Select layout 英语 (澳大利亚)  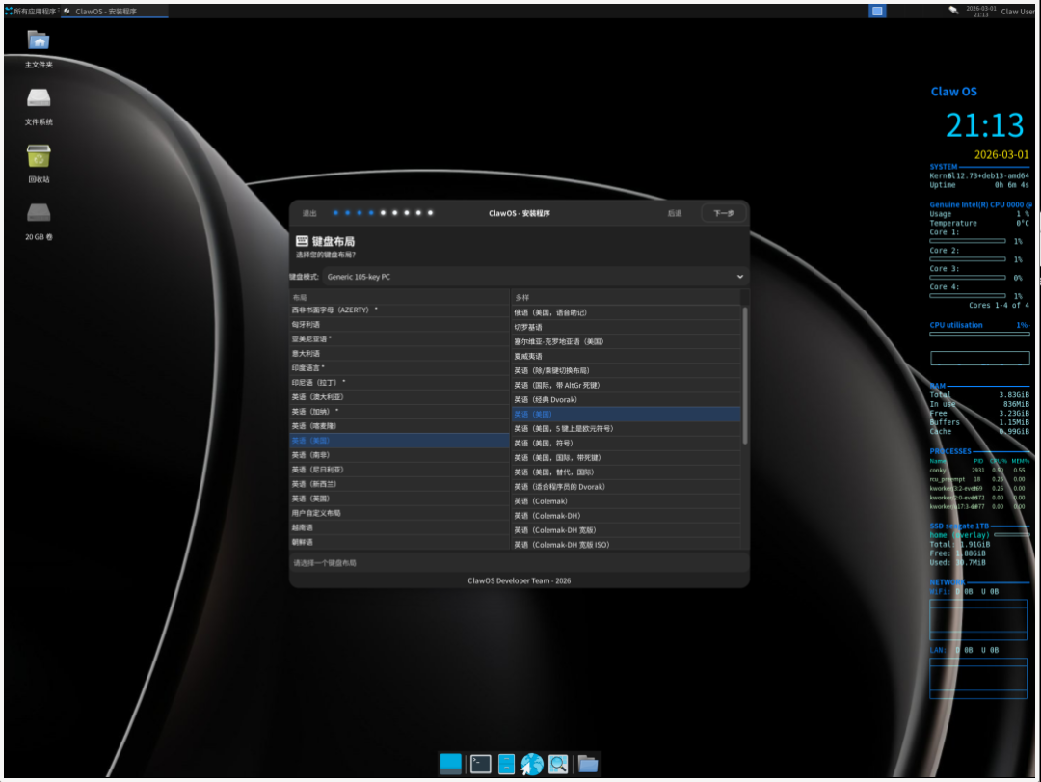click(399, 397)
